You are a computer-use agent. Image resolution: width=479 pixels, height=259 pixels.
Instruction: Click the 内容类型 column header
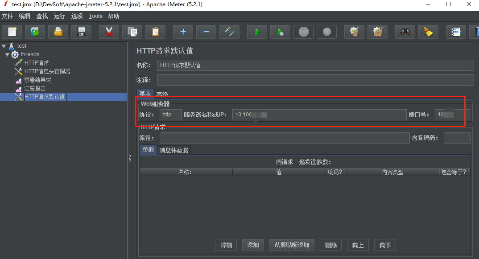pos(392,172)
